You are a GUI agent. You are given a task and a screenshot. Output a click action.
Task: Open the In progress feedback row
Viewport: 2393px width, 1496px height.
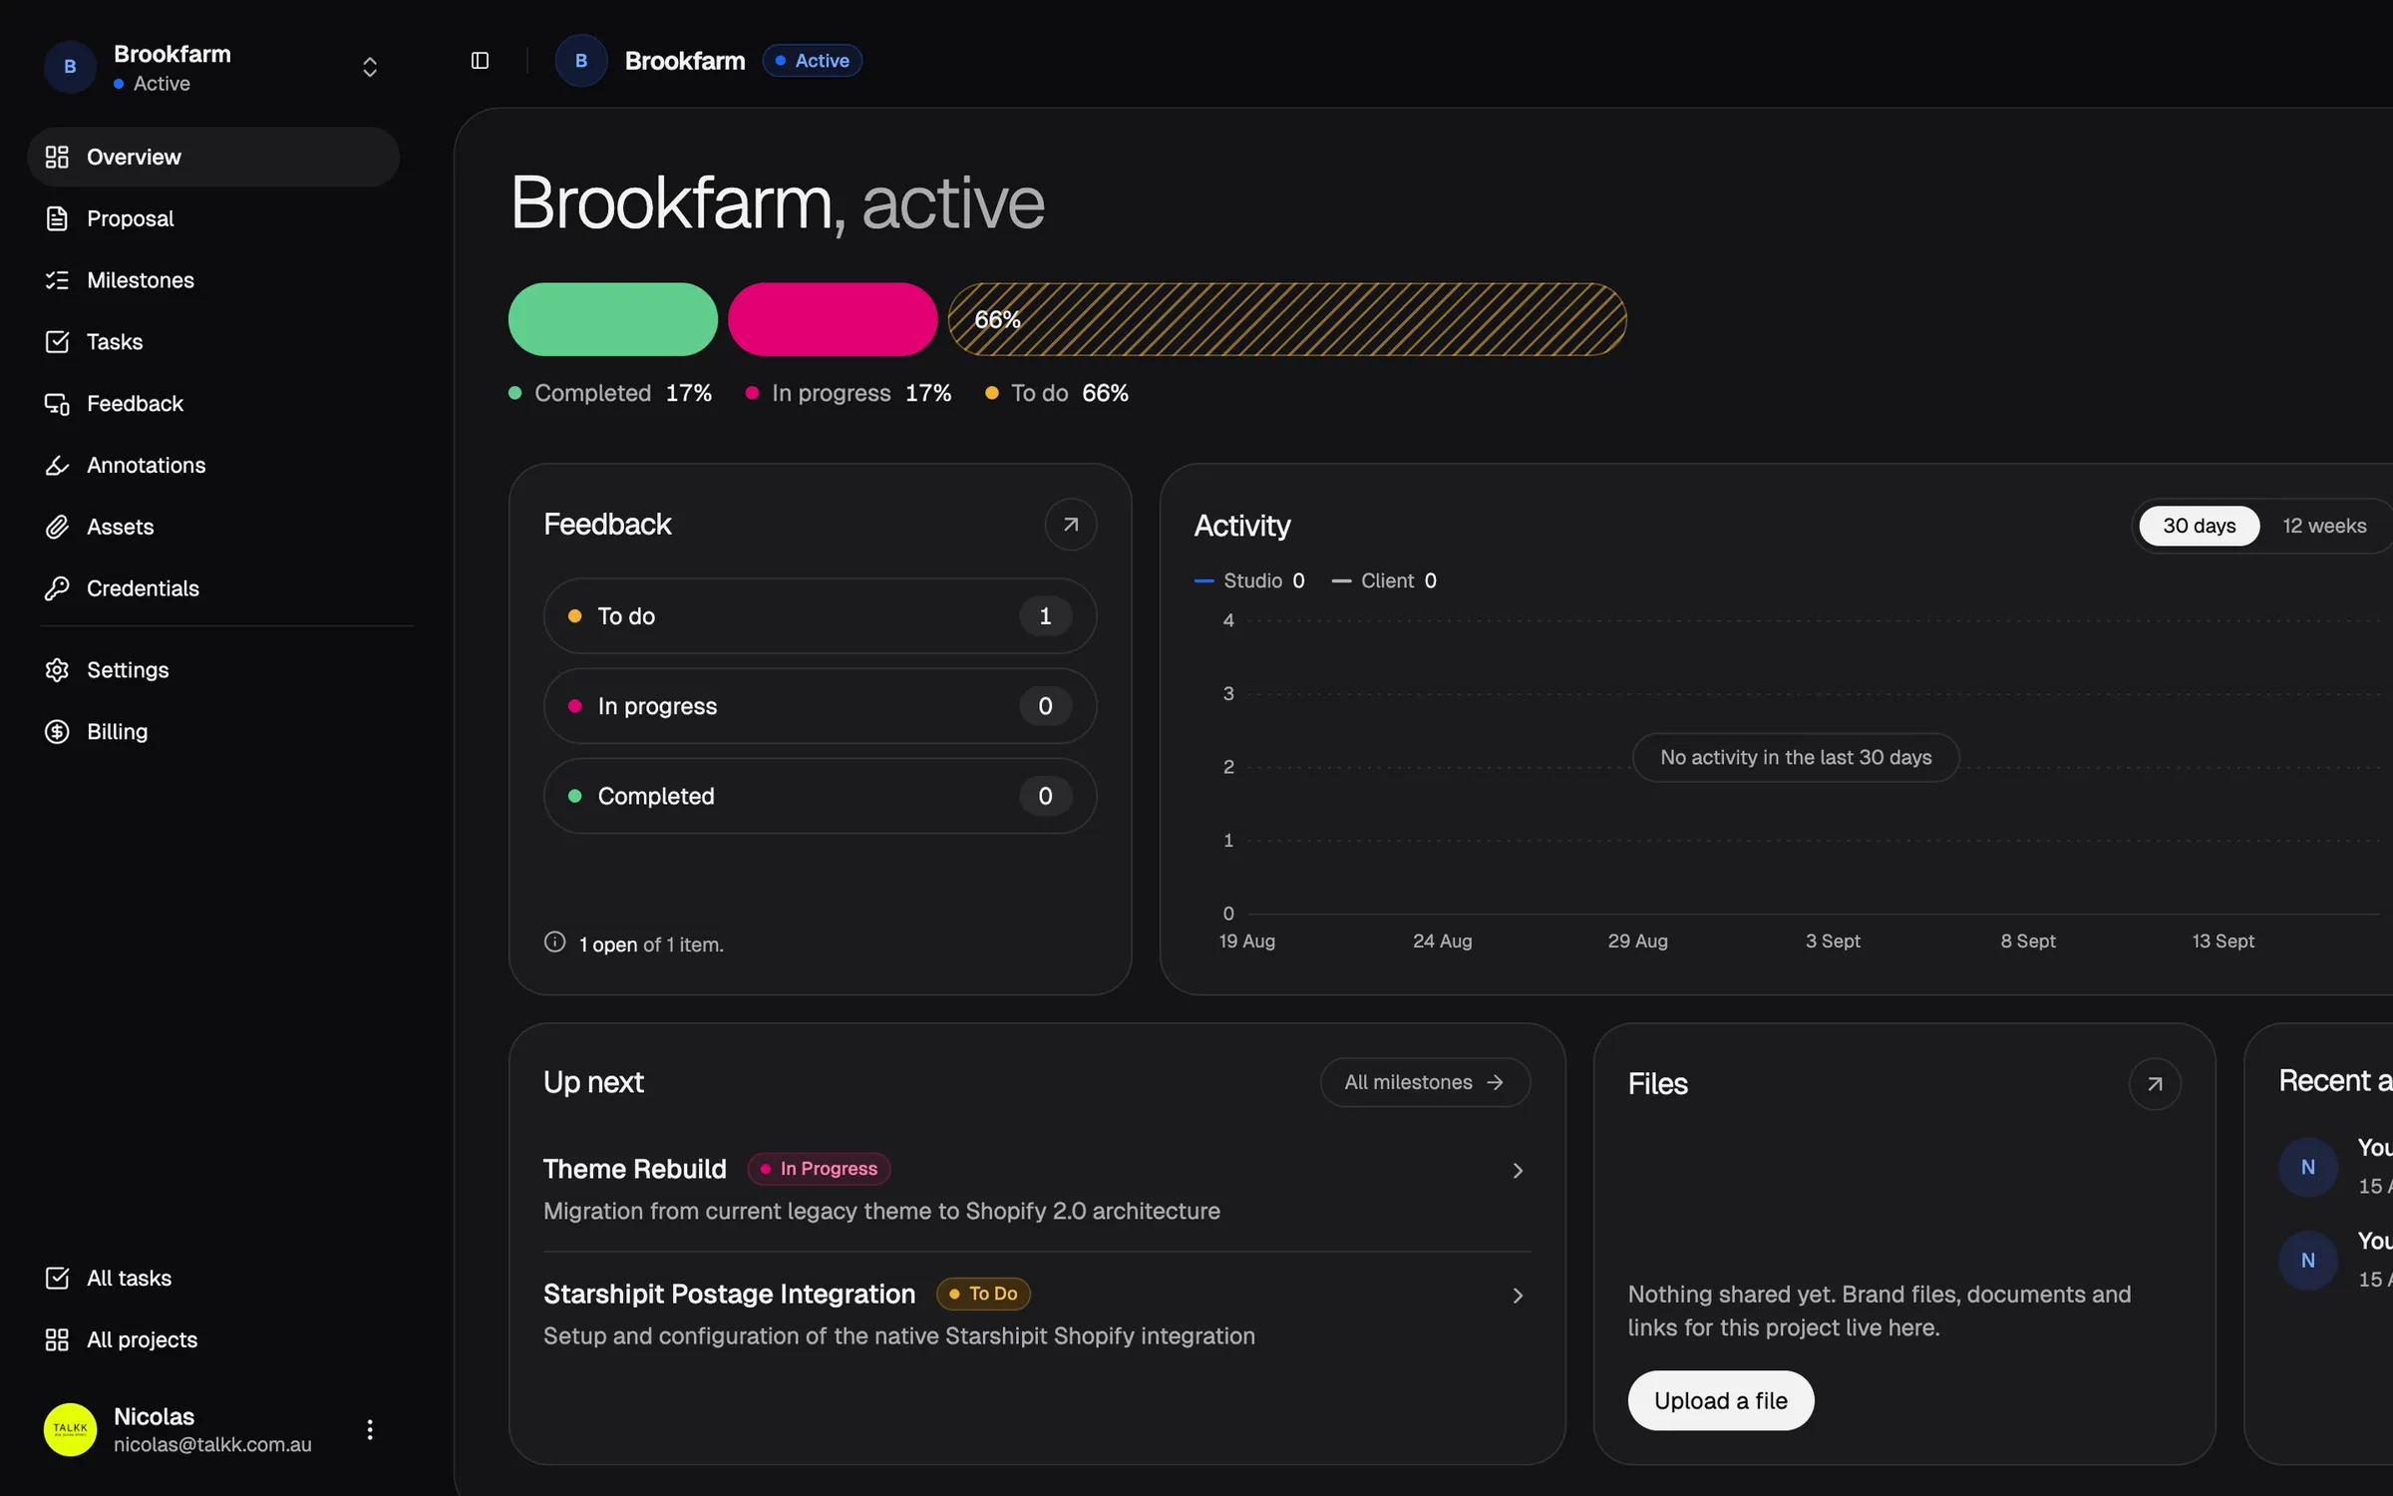tap(820, 706)
